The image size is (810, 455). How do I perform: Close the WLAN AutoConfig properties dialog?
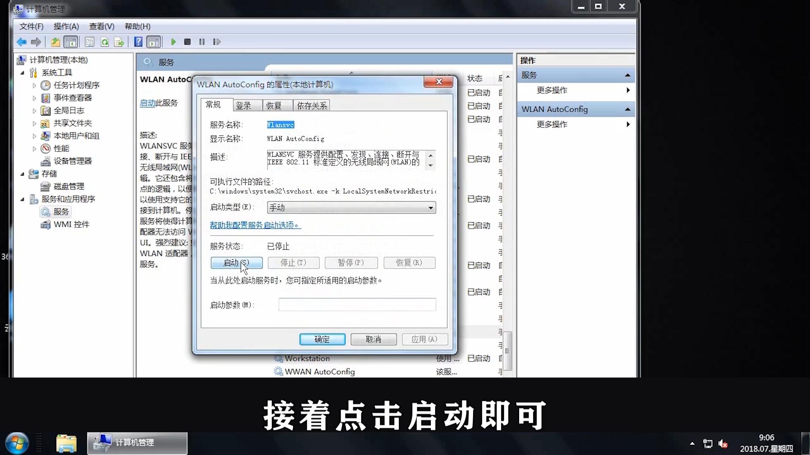click(438, 82)
